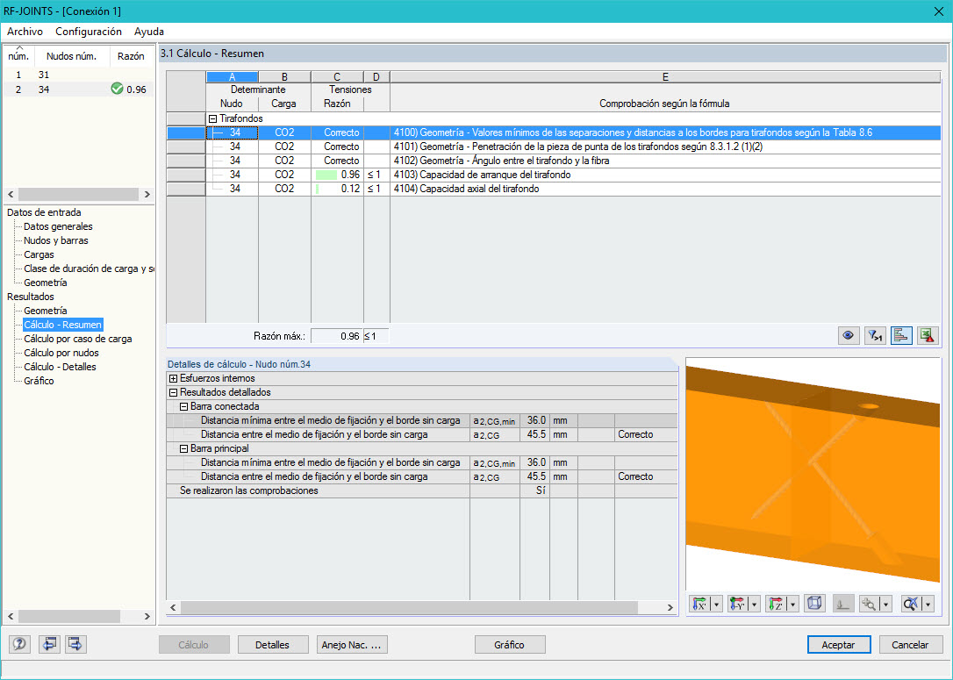Select Nudos y barras in tree
This screenshot has width=953, height=680.
(x=56, y=240)
